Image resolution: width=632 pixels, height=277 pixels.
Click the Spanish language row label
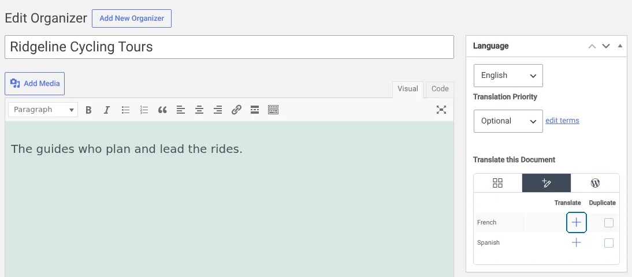coord(489,242)
